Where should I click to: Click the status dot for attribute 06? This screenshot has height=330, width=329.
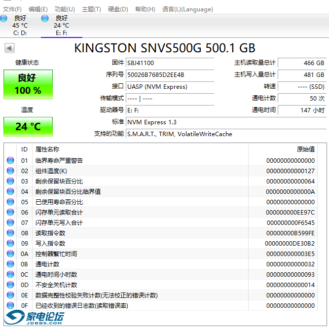10,212
